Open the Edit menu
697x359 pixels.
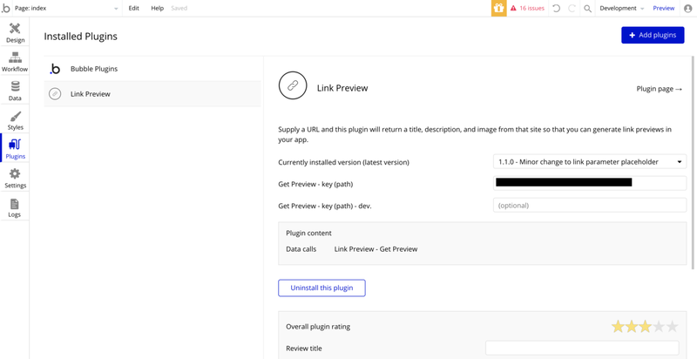click(134, 8)
